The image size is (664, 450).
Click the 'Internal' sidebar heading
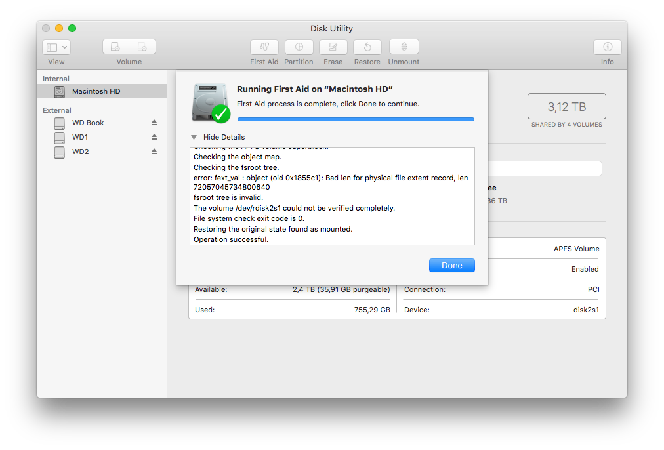(56, 79)
